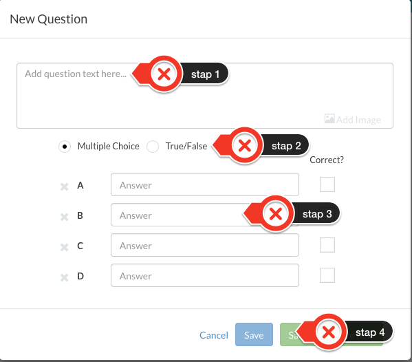This screenshot has width=412, height=362.
Task: Check the Correct box for answer D
Action: [327, 275]
